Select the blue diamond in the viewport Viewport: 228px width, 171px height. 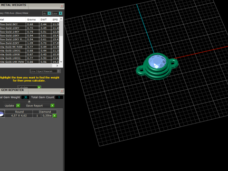pos(157,62)
